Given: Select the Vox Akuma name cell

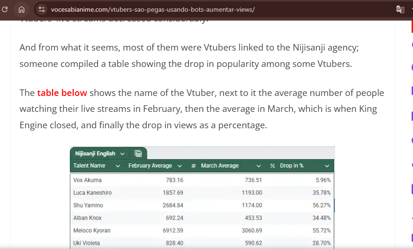Looking at the screenshot, I should click(88, 180).
